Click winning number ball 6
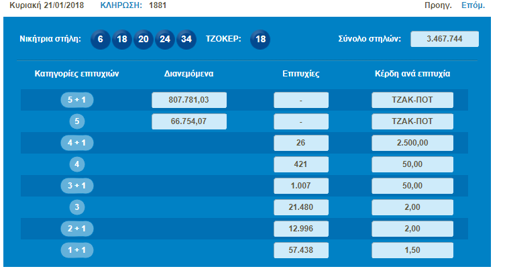Screen dimensions: 505x279 click(99, 39)
